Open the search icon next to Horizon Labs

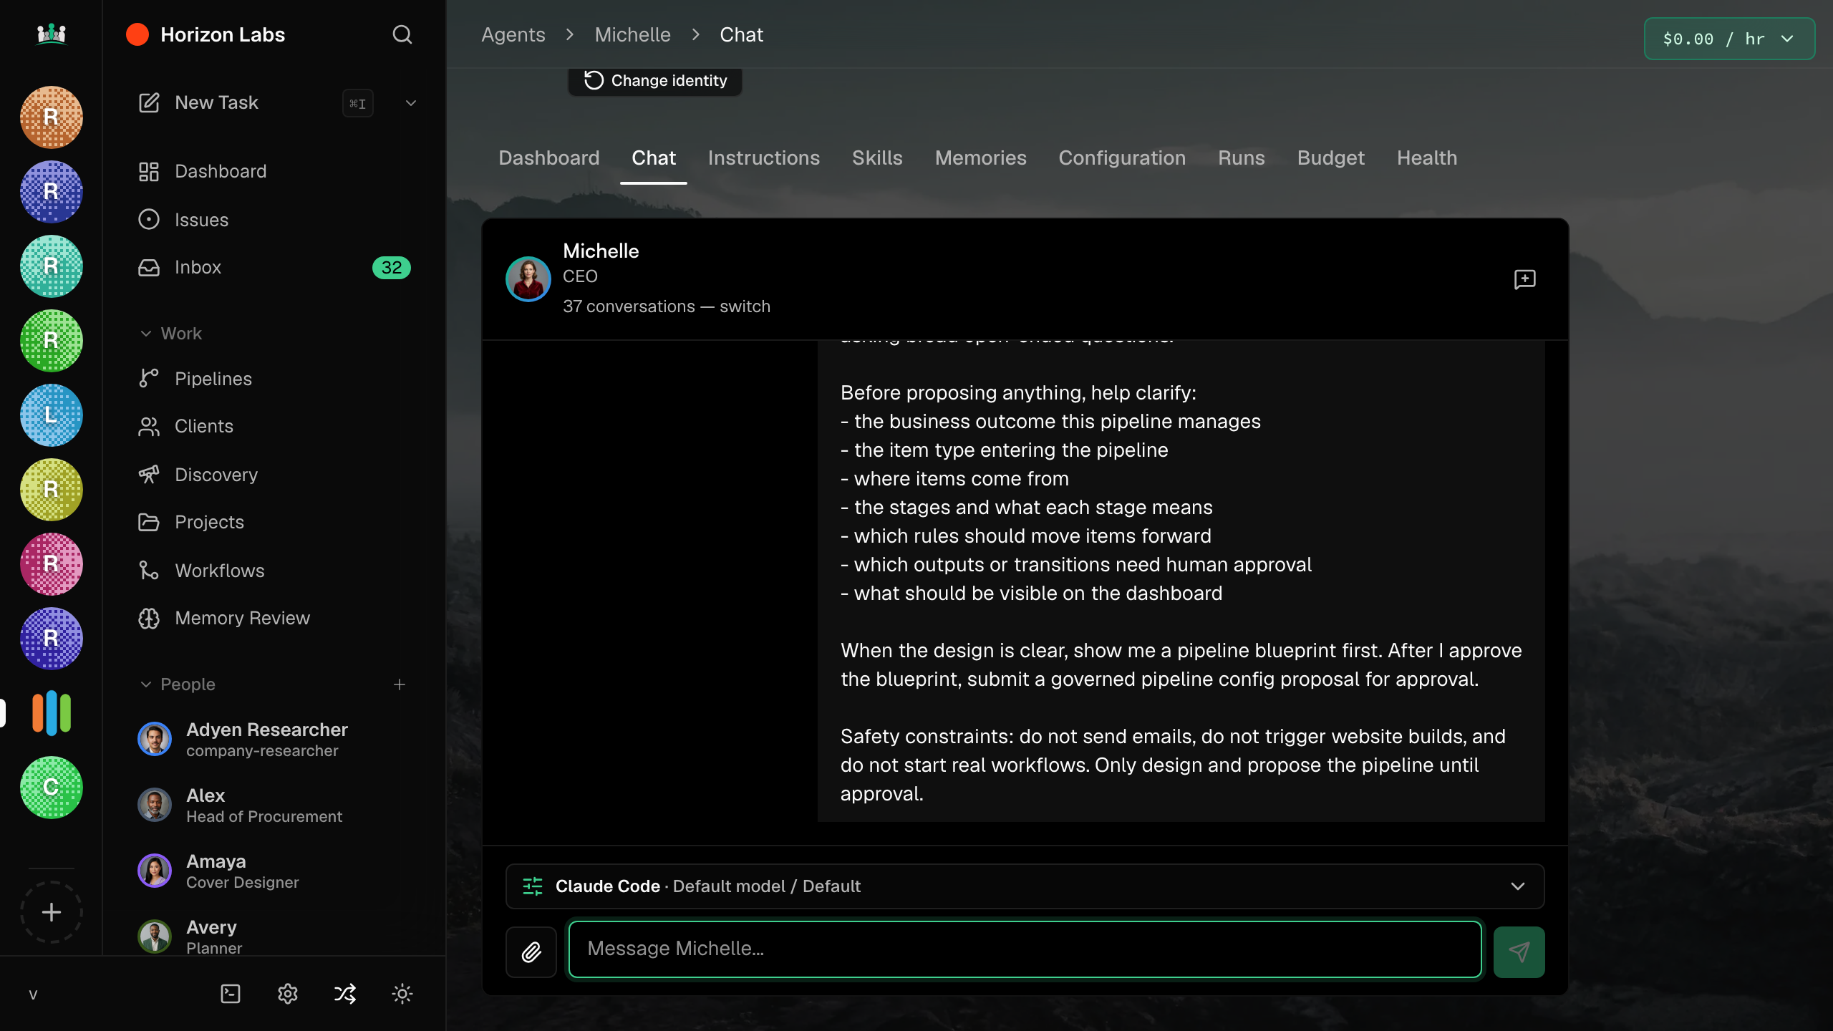pos(402,34)
